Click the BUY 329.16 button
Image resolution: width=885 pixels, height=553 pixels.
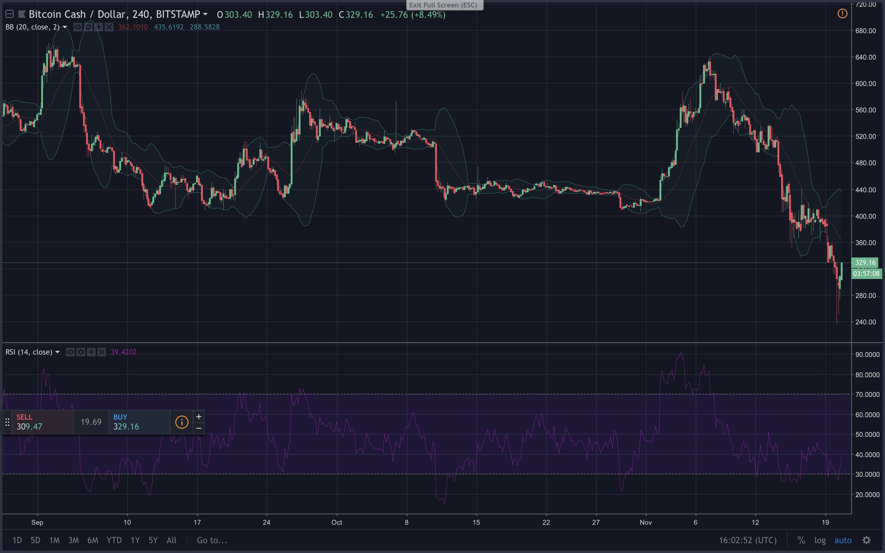(139, 422)
